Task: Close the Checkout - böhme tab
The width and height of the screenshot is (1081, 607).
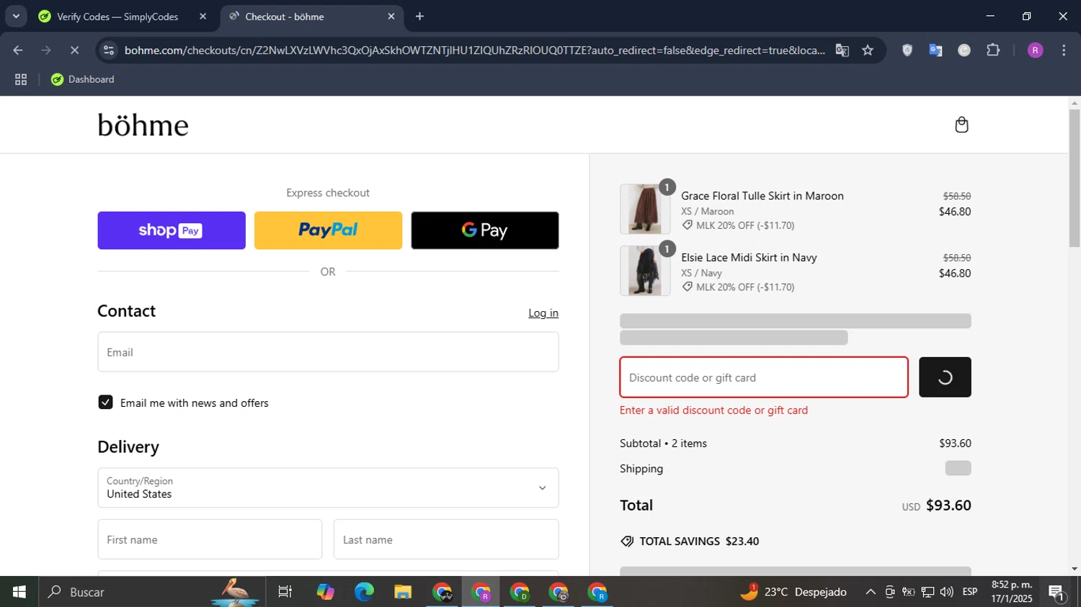Action: click(391, 17)
